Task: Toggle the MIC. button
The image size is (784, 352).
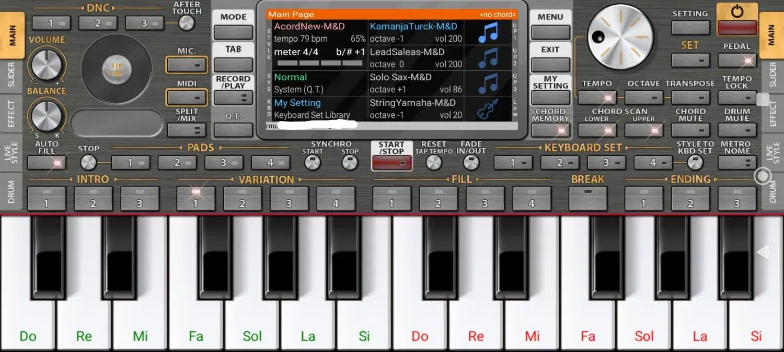Action: (x=187, y=65)
